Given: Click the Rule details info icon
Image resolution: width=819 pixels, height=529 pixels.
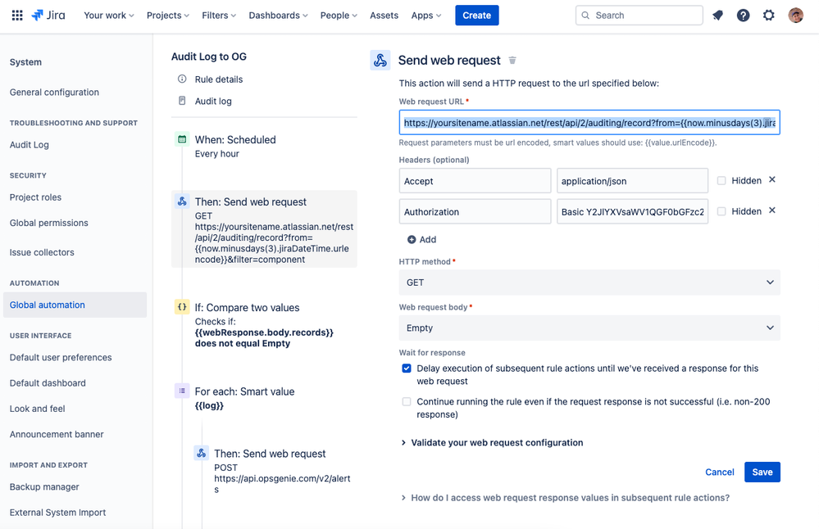Looking at the screenshot, I should click(x=182, y=79).
